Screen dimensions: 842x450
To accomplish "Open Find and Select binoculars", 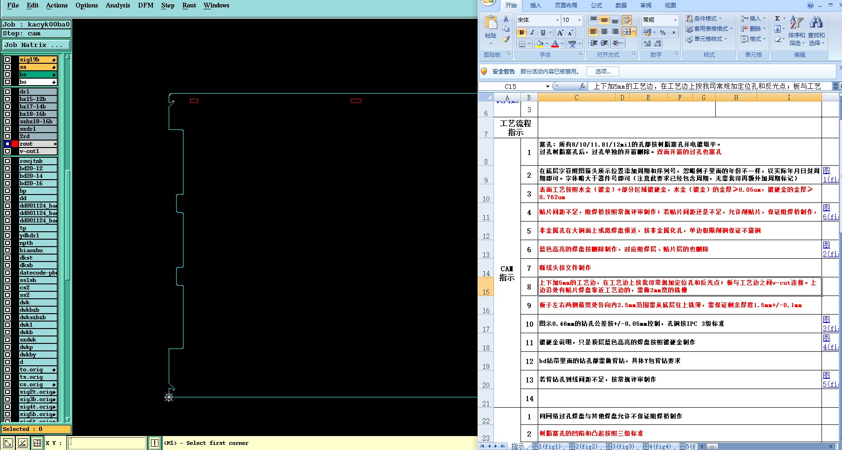I will tap(816, 22).
